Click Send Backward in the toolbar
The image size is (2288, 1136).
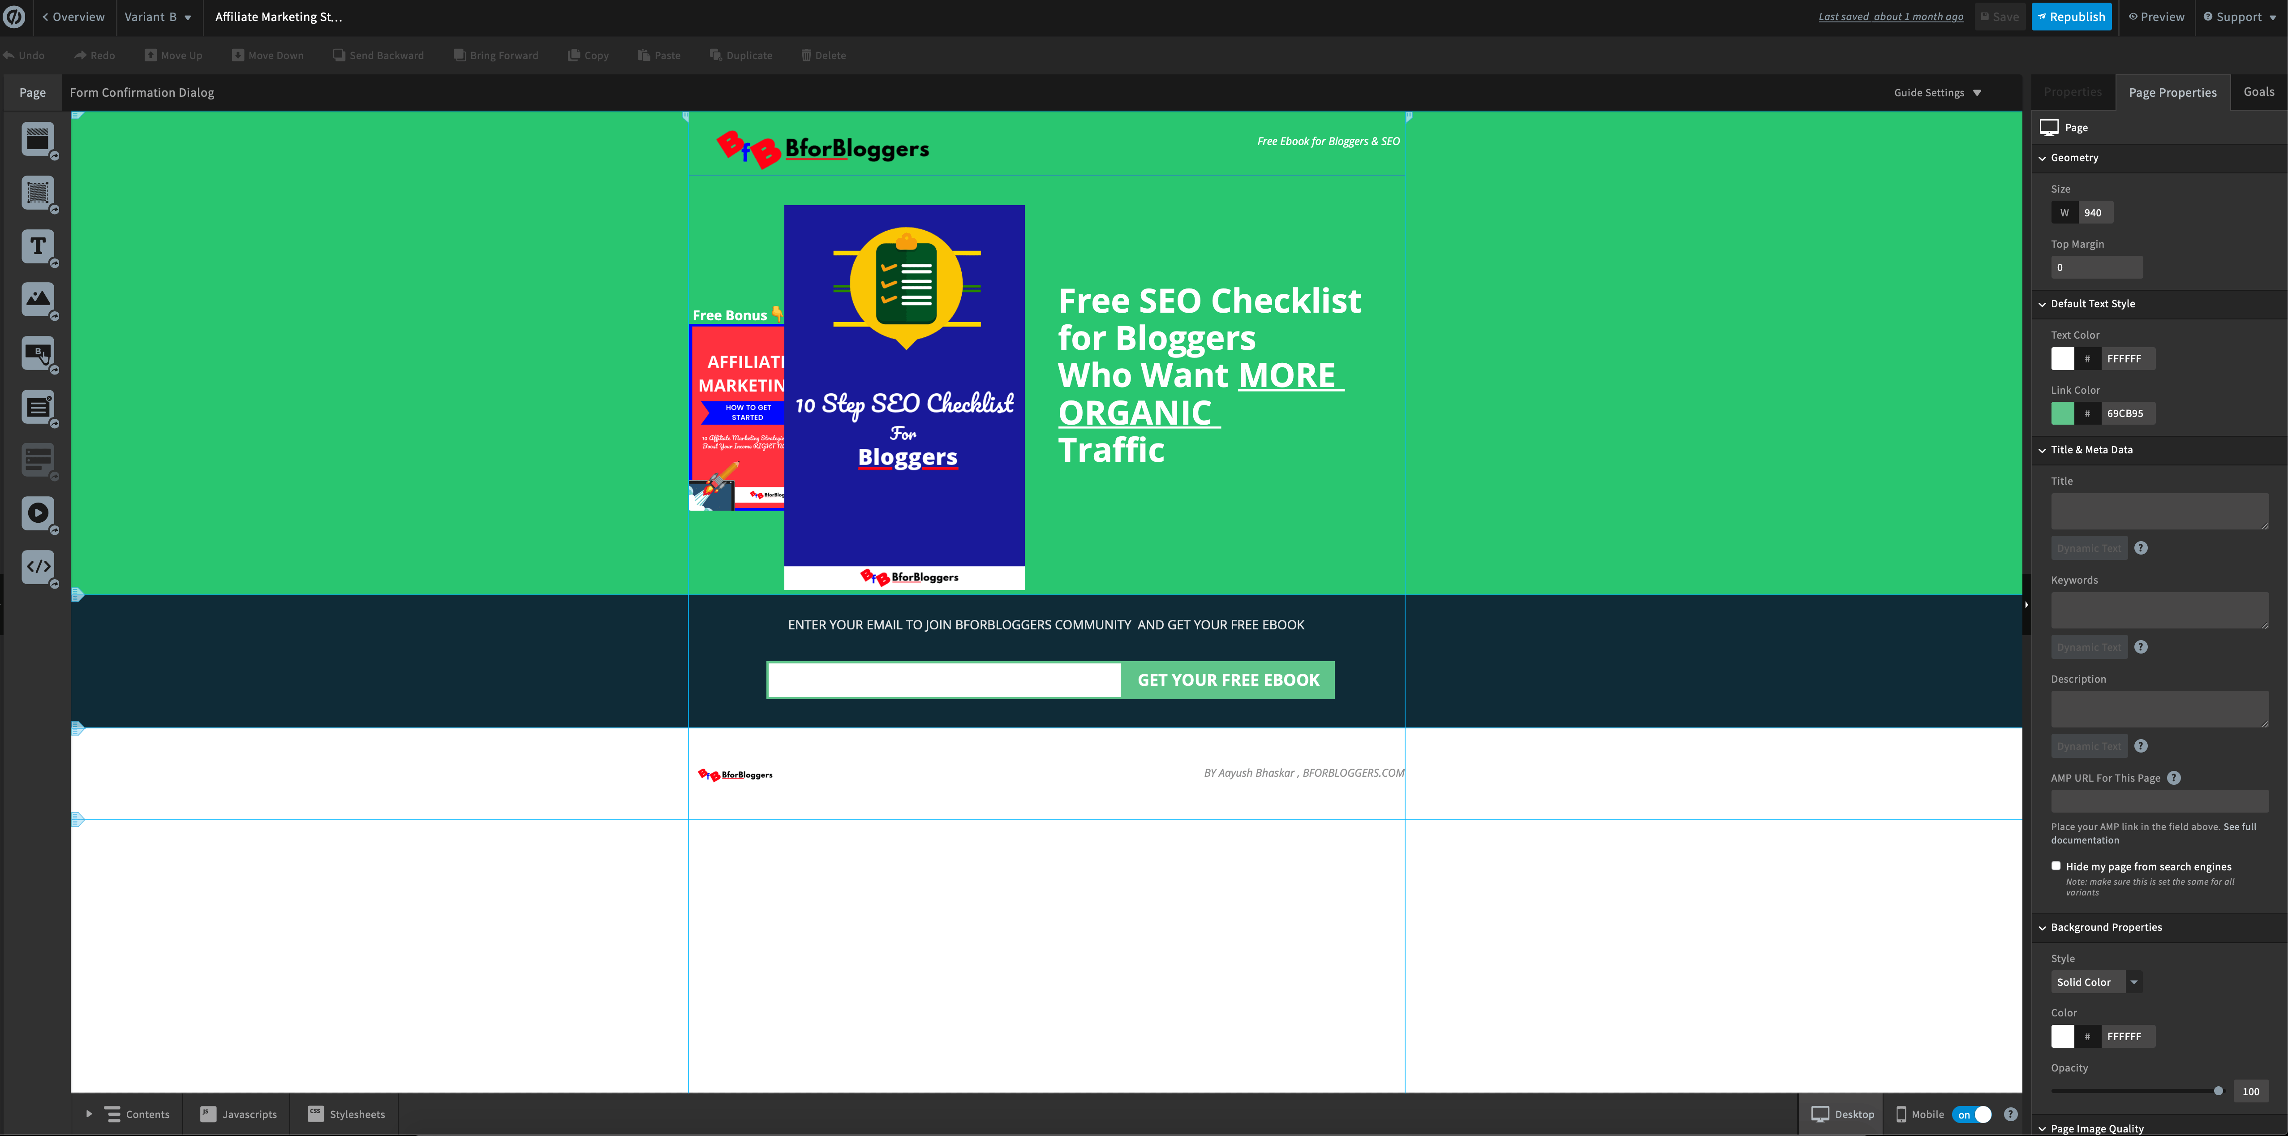coord(379,55)
